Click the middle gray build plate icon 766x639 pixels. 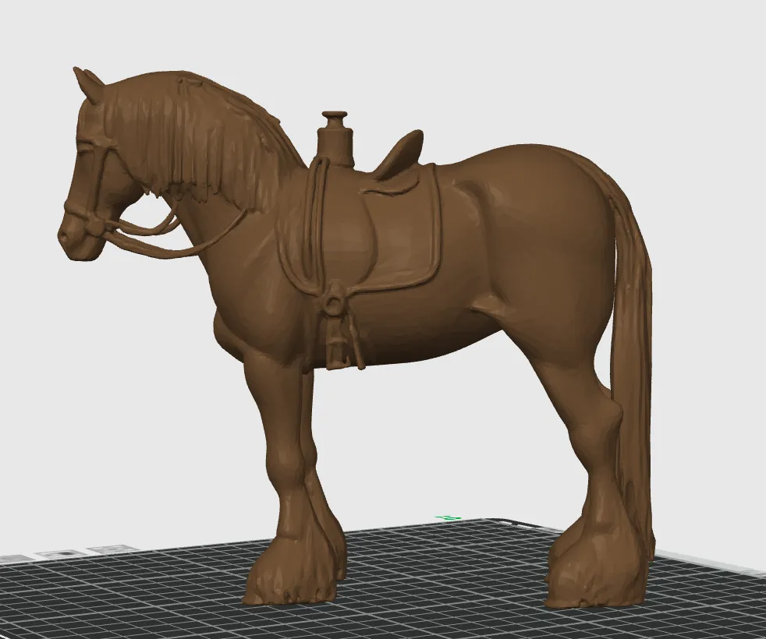(62, 553)
